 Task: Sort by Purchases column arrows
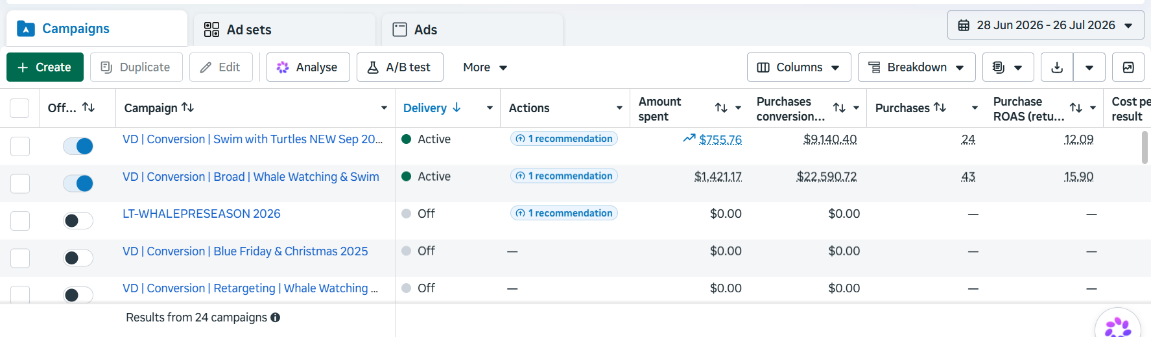click(x=940, y=108)
